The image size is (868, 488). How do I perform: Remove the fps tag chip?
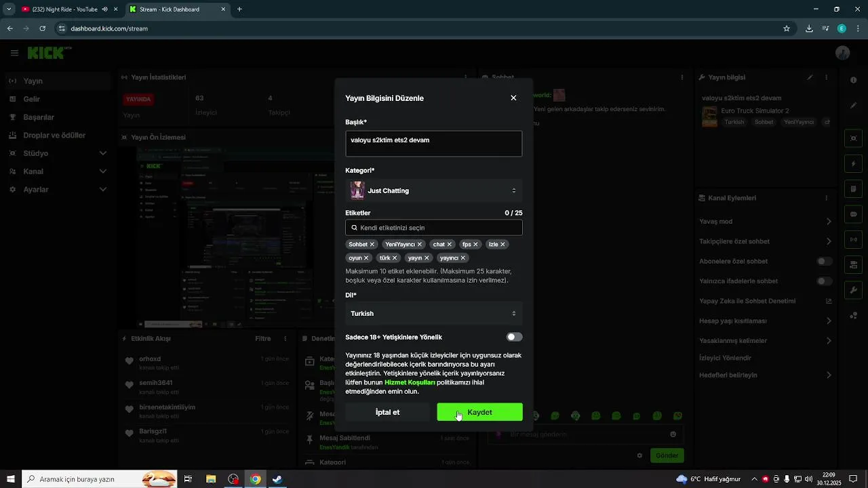475,245
